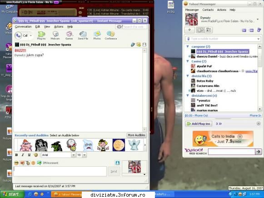Open Plug-ins in chat toolbar
Viewport: 264px width, 198px height.
click(x=41, y=36)
